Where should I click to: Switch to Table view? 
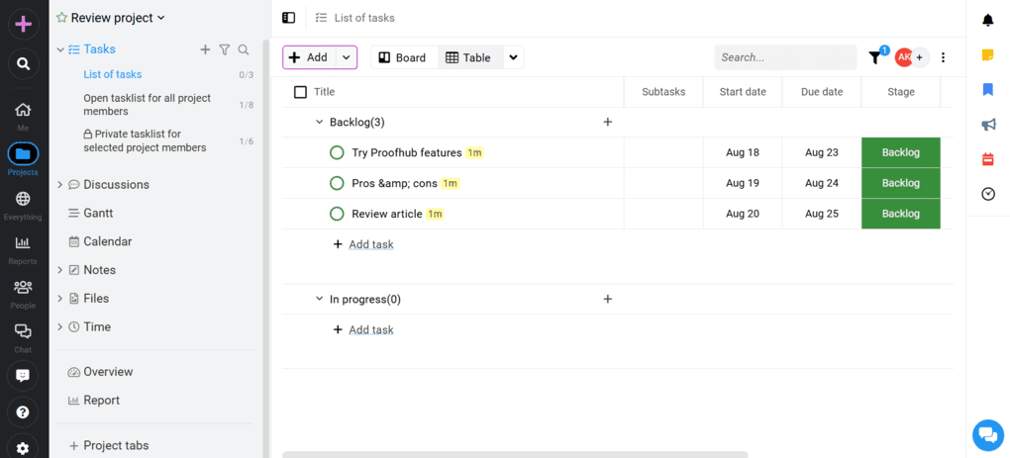[x=469, y=57]
